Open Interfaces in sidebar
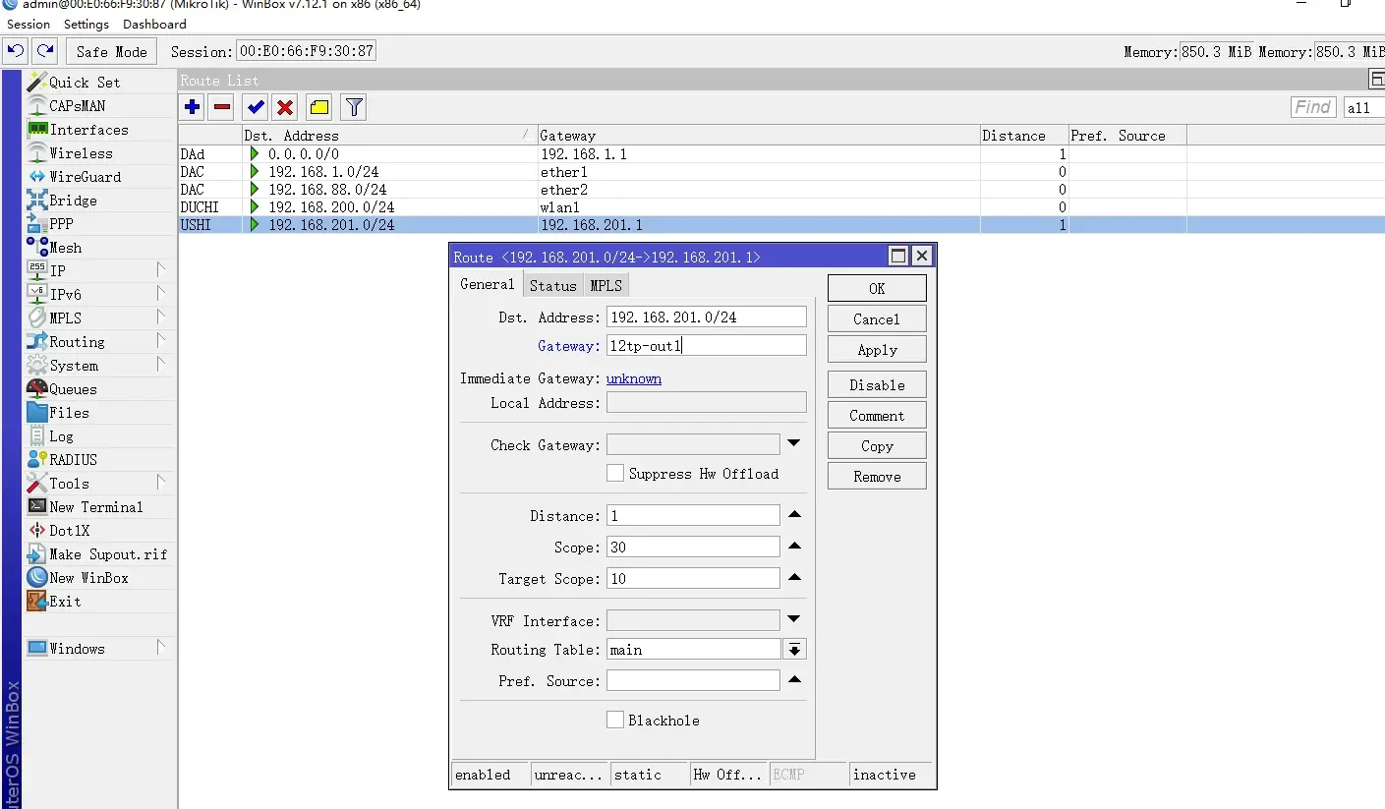The width and height of the screenshot is (1385, 809). pos(88,130)
